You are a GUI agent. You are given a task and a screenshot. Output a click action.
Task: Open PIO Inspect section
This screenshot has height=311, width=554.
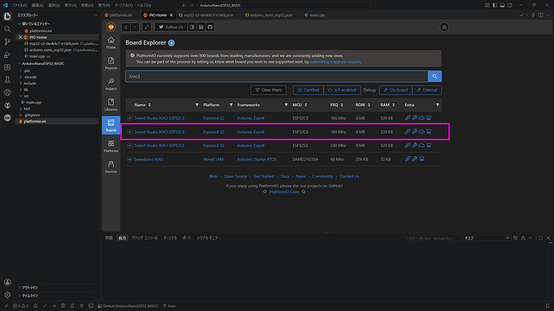(x=111, y=84)
